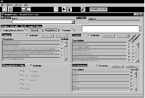This screenshot has height=98, width=145.
Task: Click the exit door toolbar icon
Action: pos(69,9)
